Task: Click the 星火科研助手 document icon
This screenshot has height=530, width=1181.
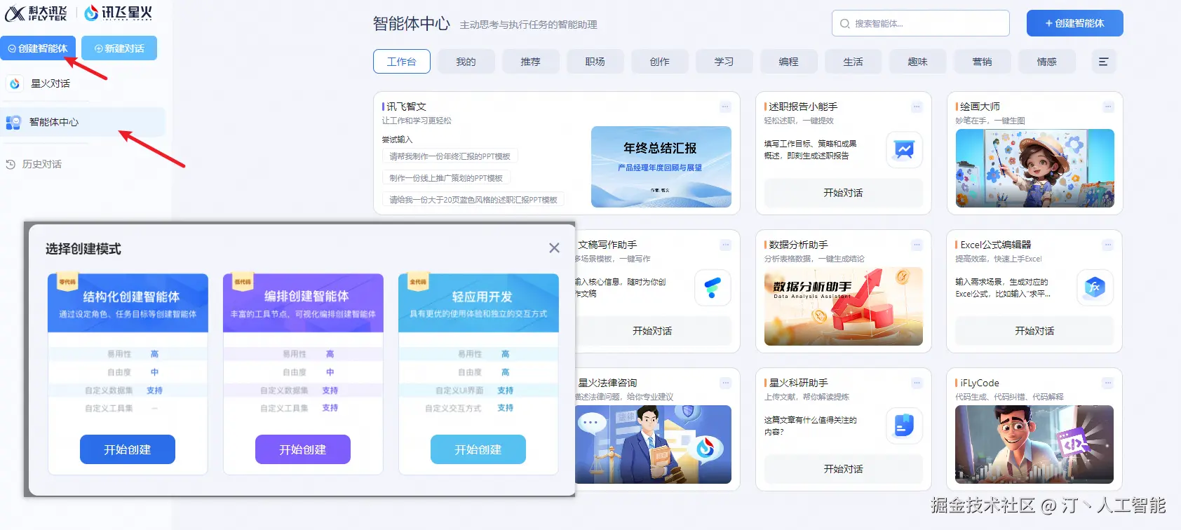Action: click(904, 425)
